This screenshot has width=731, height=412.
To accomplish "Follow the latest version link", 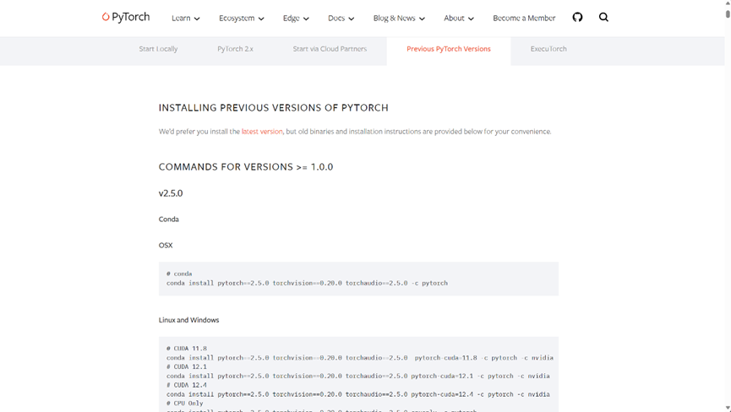I will click(262, 132).
